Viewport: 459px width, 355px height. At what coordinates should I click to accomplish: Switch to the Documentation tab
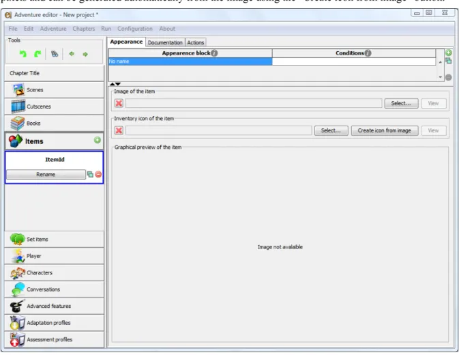tap(165, 42)
